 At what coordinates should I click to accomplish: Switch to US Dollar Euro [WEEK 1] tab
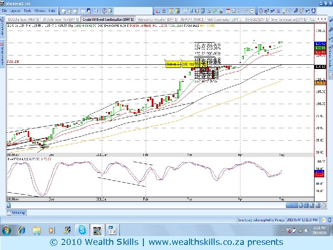point(24,19)
